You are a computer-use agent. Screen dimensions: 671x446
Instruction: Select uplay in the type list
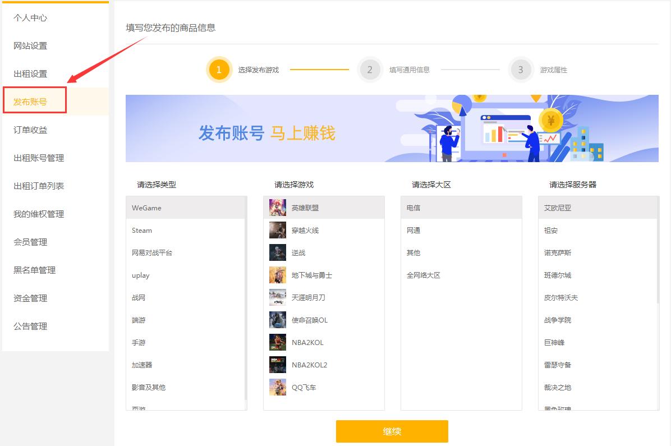pyautogui.click(x=140, y=275)
